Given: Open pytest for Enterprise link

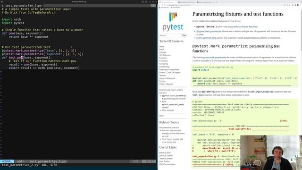Looking at the screenshot, I should (167, 78).
